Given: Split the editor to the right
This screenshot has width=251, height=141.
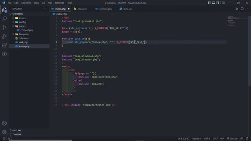Looking at the screenshot, I should (x=242, y=9).
